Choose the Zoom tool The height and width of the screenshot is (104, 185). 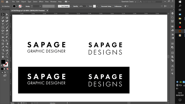click(7, 57)
